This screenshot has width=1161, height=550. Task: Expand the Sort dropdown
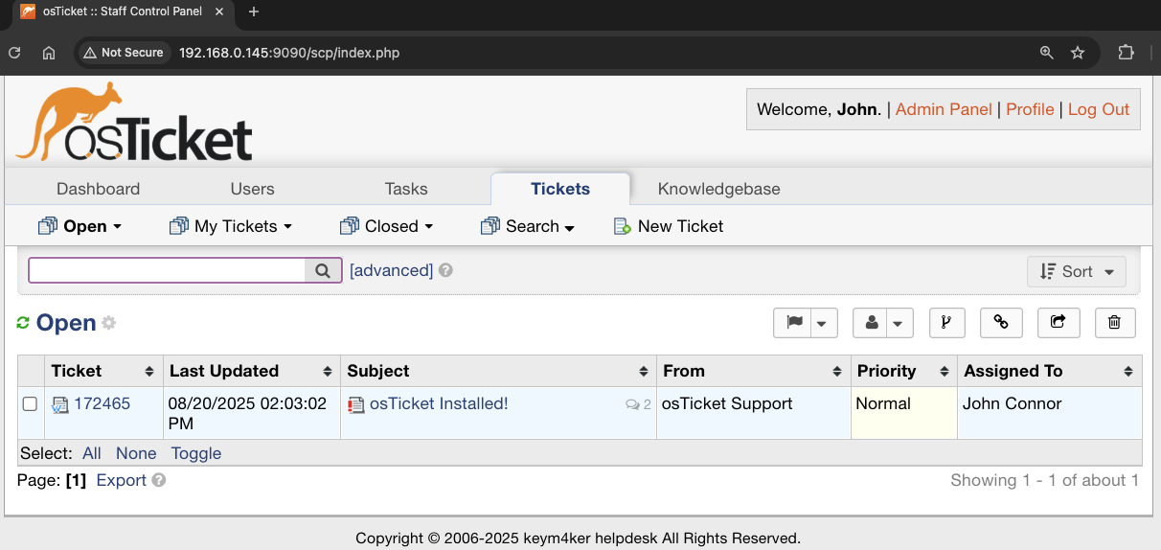[1076, 271]
